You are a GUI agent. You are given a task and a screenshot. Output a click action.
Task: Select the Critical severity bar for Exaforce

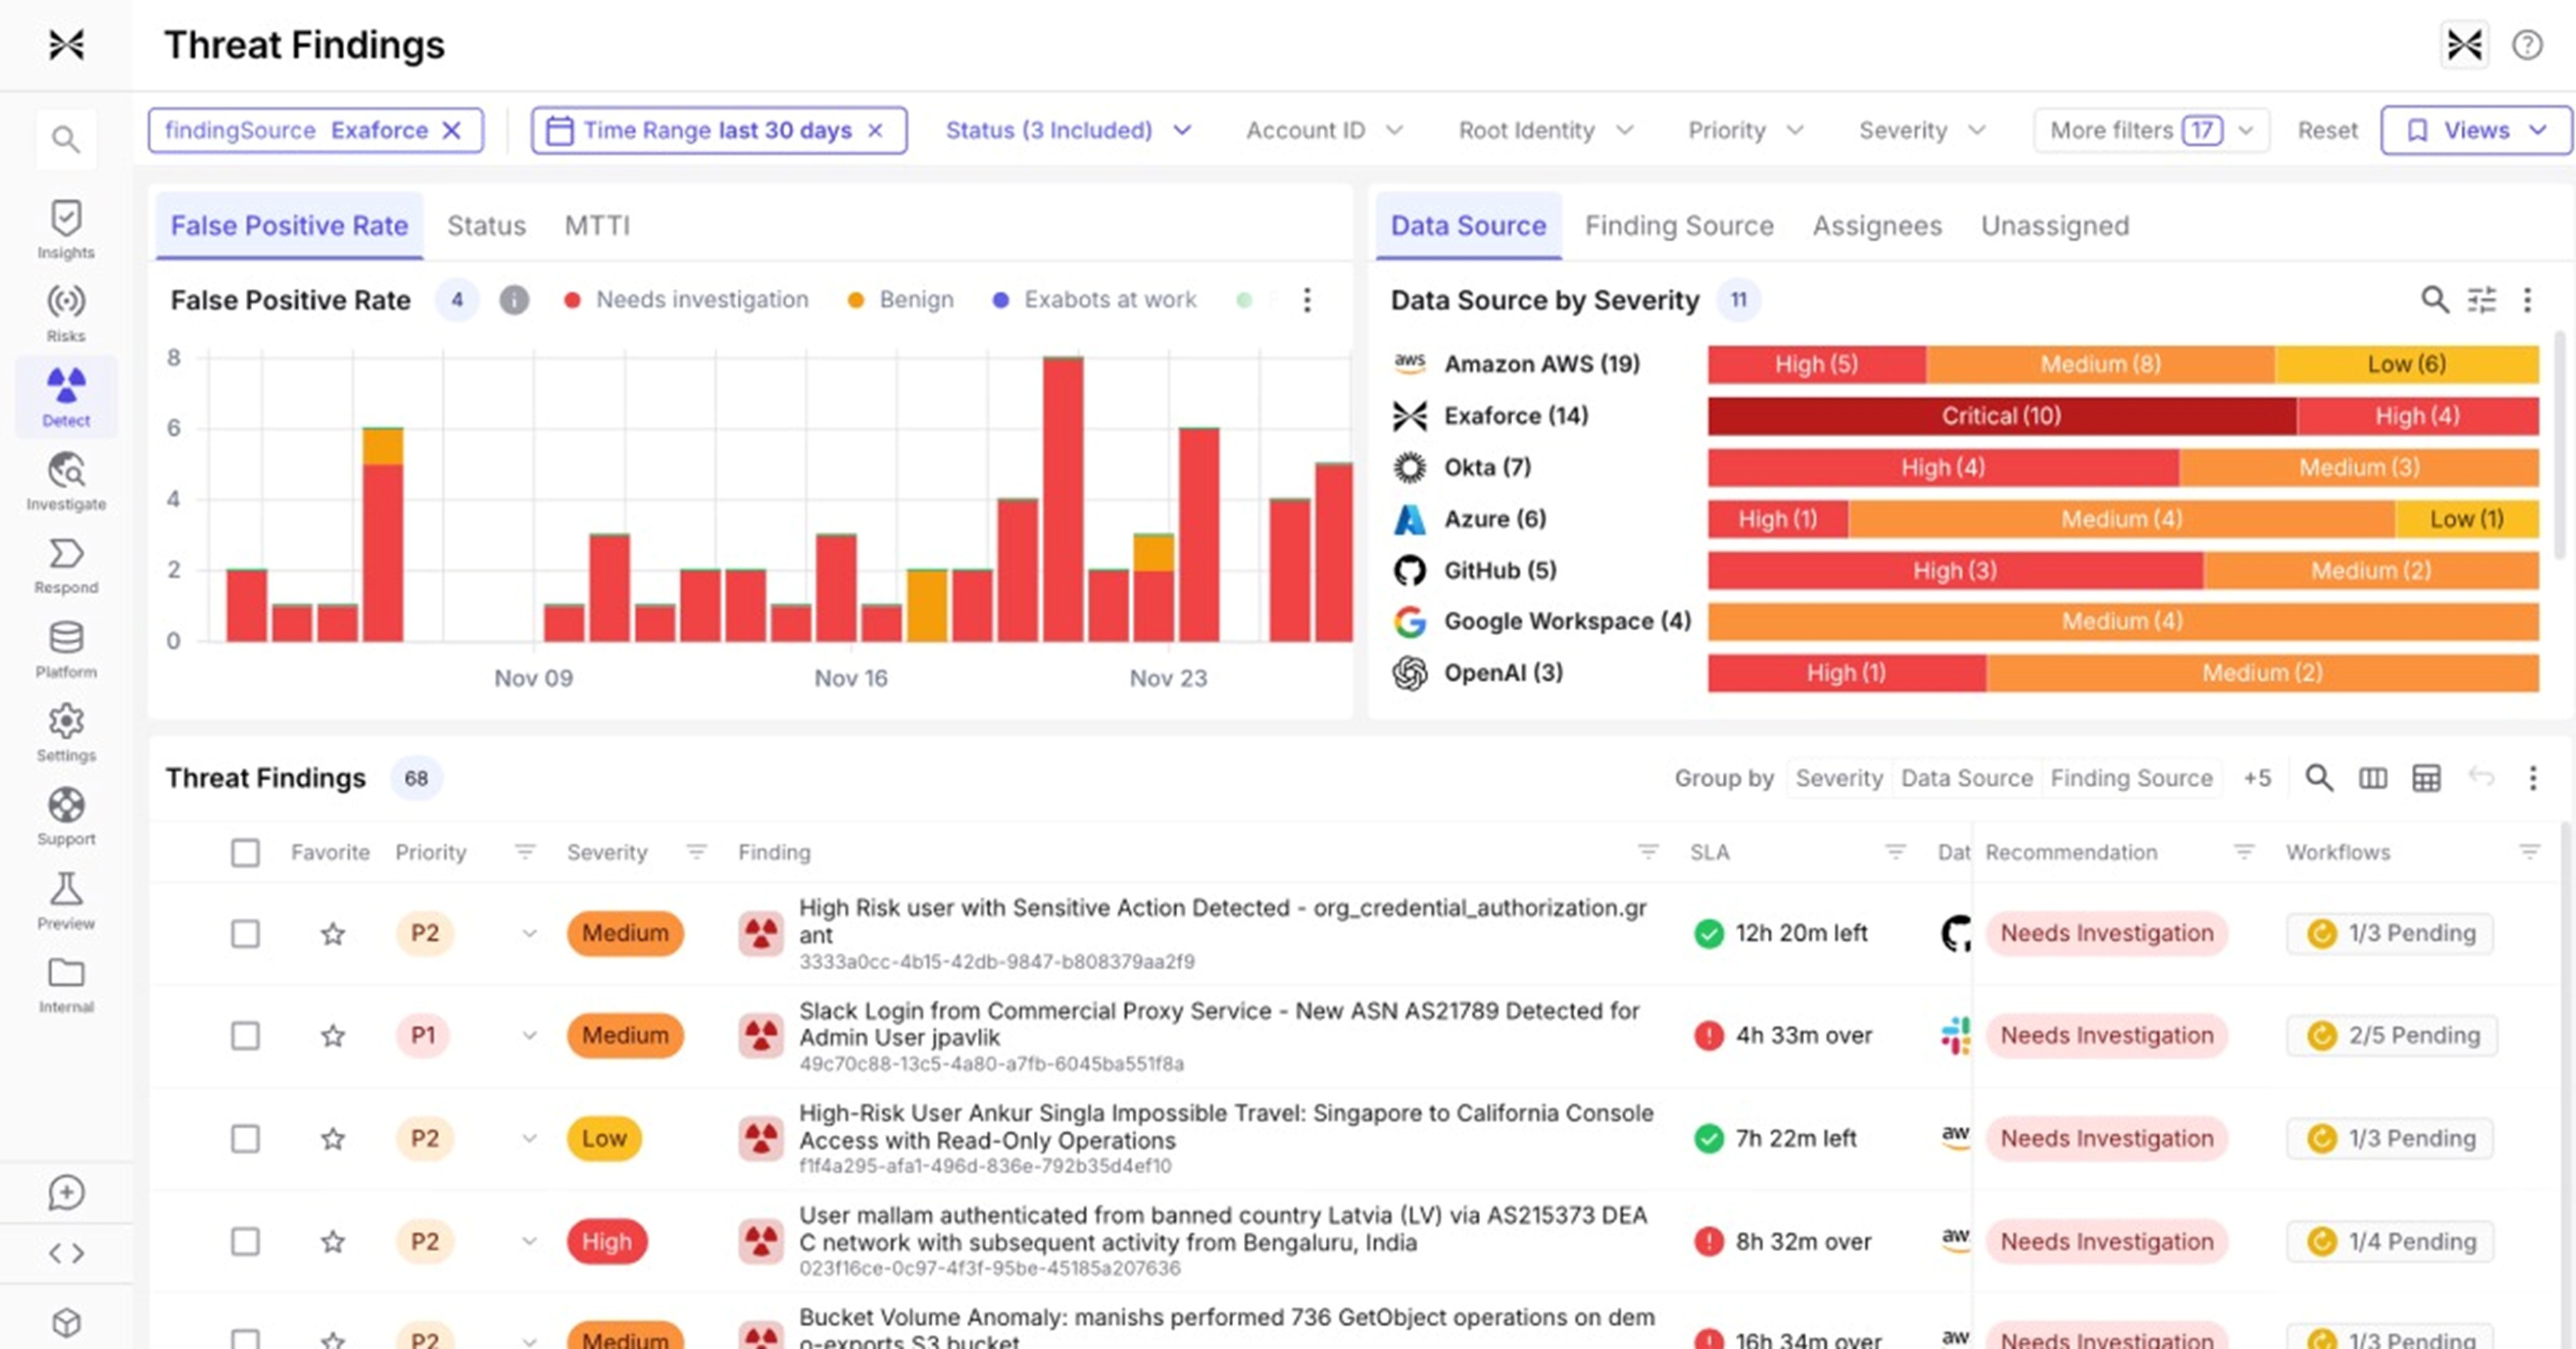[2000, 415]
